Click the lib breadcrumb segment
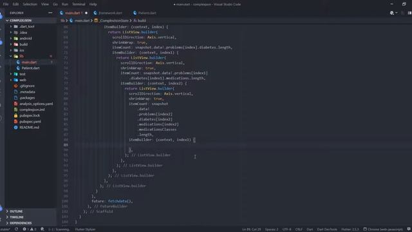This screenshot has width=412, height=232. click(x=62, y=21)
